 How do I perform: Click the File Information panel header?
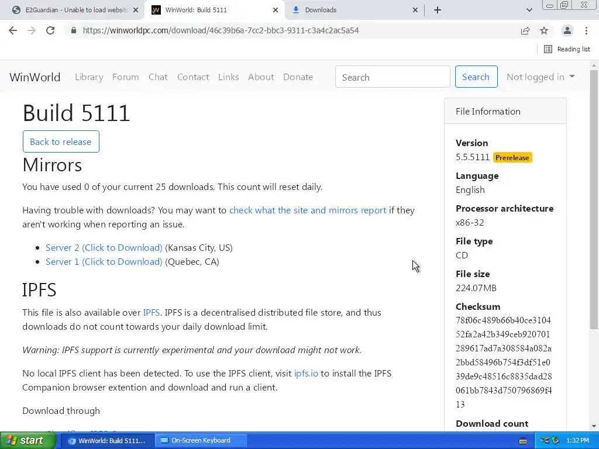[x=505, y=111]
